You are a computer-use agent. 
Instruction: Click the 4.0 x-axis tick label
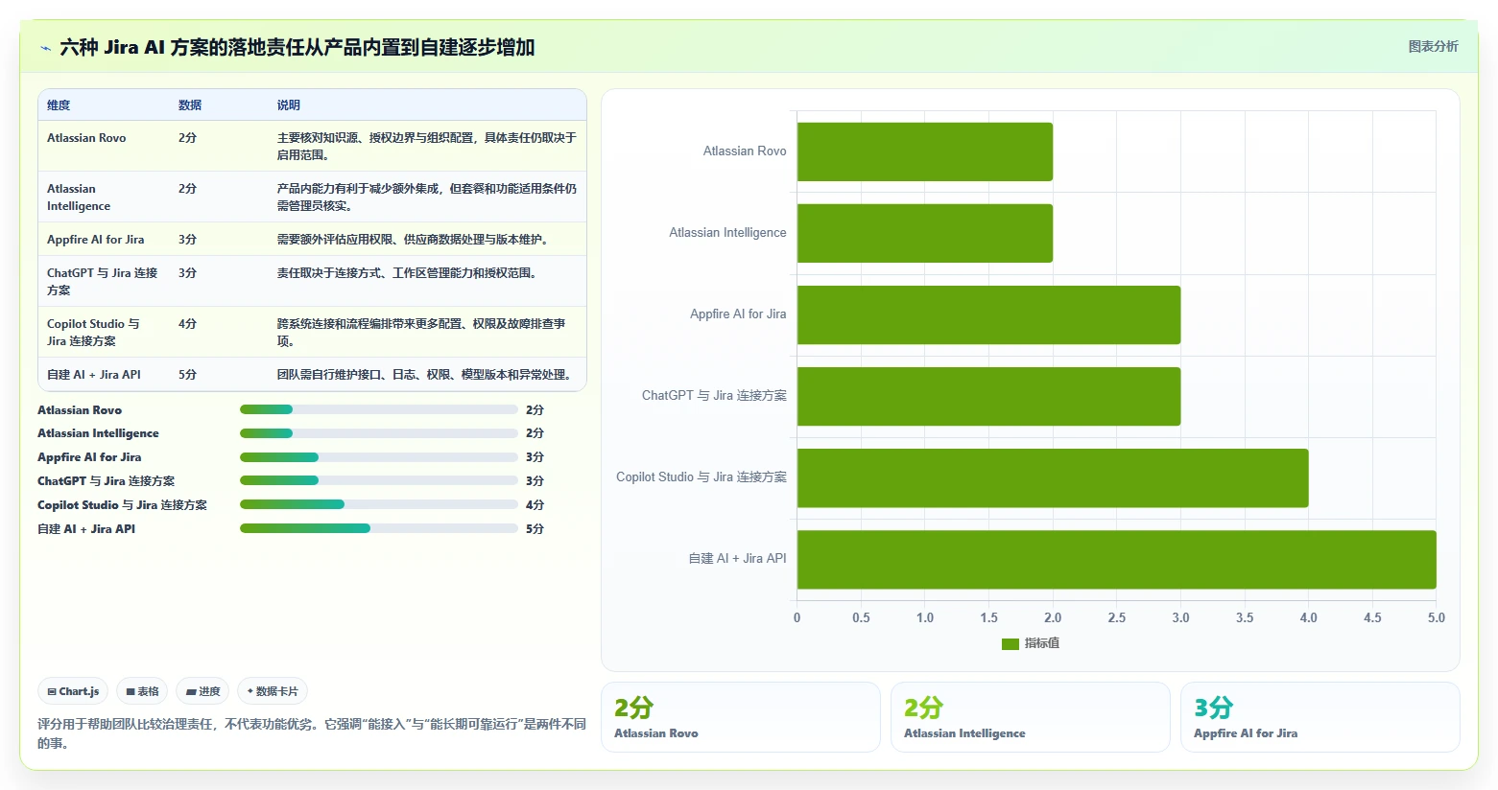pos(1309,618)
